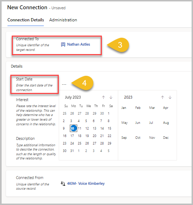Click the next year down arrow
The image size is (193, 205).
(x=170, y=97)
